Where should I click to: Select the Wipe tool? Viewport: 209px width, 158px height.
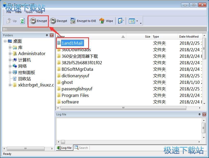(x=106, y=21)
